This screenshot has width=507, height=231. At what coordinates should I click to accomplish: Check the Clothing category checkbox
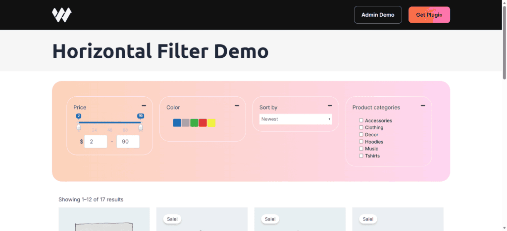[361, 127]
